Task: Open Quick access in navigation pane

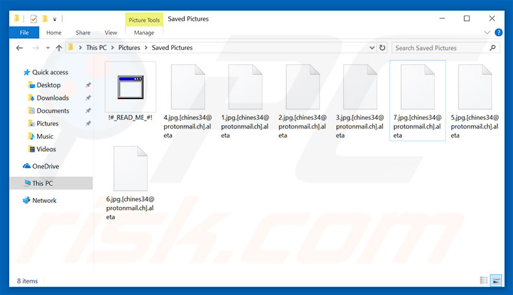Action: coord(50,72)
